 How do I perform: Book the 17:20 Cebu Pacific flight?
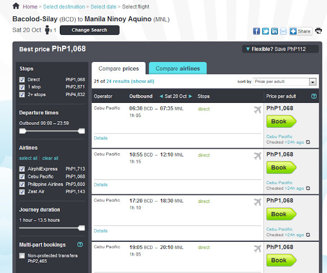pyautogui.click(x=282, y=214)
